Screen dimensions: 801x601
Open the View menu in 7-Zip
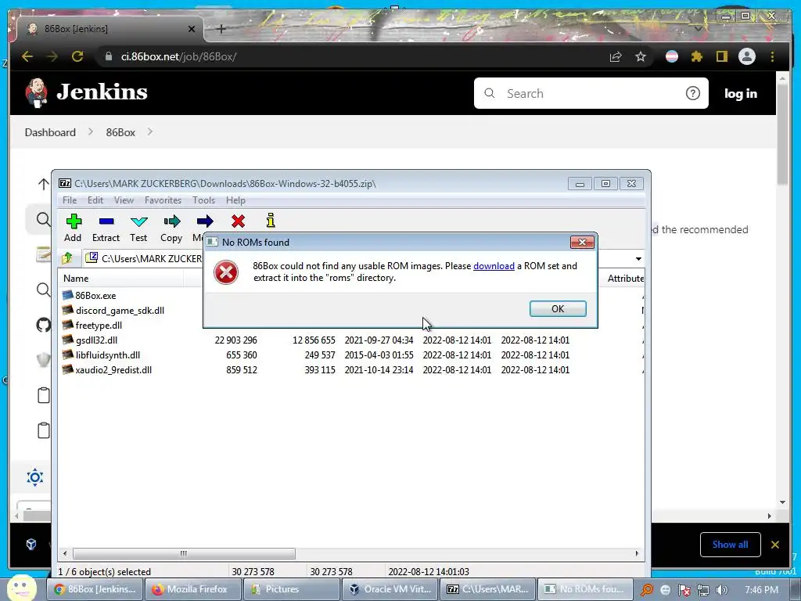124,200
